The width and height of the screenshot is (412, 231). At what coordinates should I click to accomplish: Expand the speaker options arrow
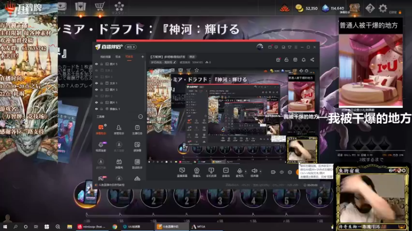point(261,171)
